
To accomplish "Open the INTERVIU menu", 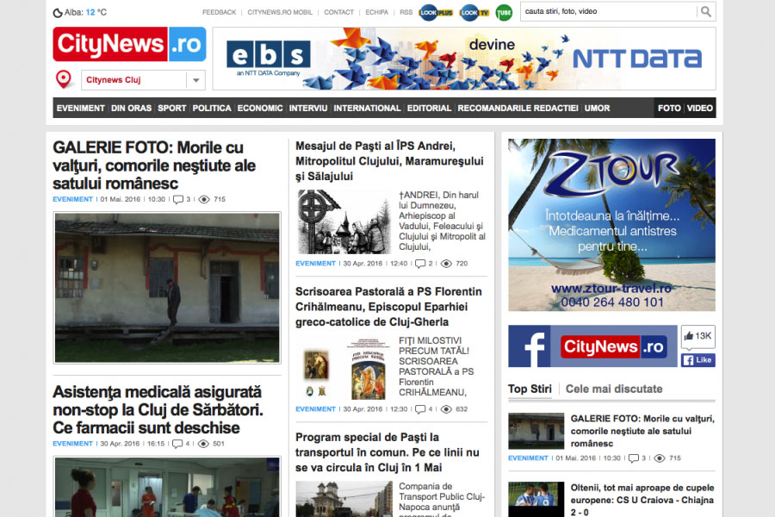I will point(308,108).
